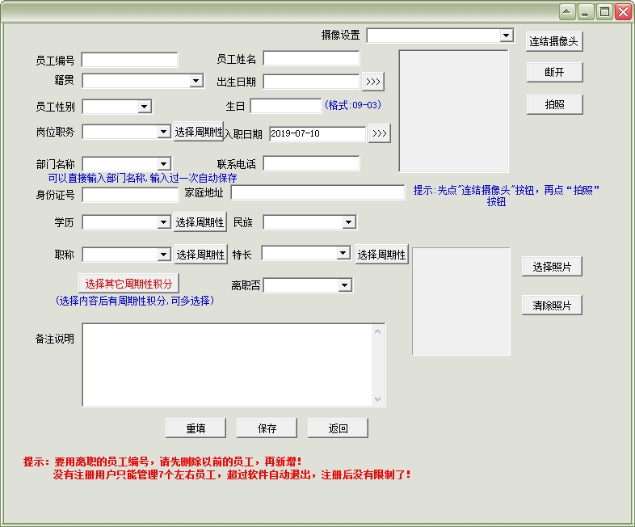Focus the 家庭地址 input field
Image resolution: width=635 pixels, height=527 pixels.
click(x=318, y=192)
